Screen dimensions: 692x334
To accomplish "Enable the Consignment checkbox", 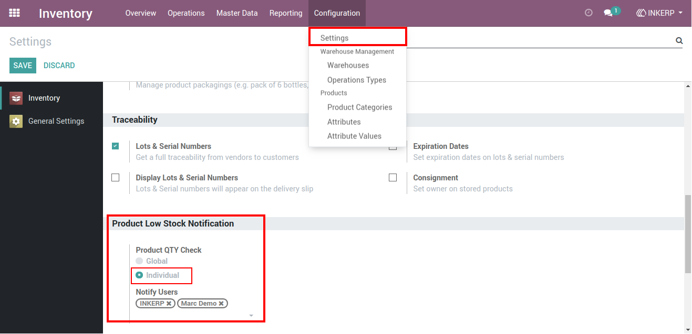I will click(x=393, y=178).
